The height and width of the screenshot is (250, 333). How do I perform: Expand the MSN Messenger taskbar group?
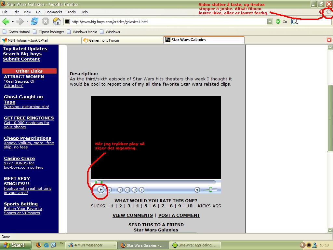point(115,245)
